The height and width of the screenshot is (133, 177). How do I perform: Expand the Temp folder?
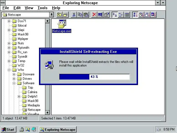point(9,61)
